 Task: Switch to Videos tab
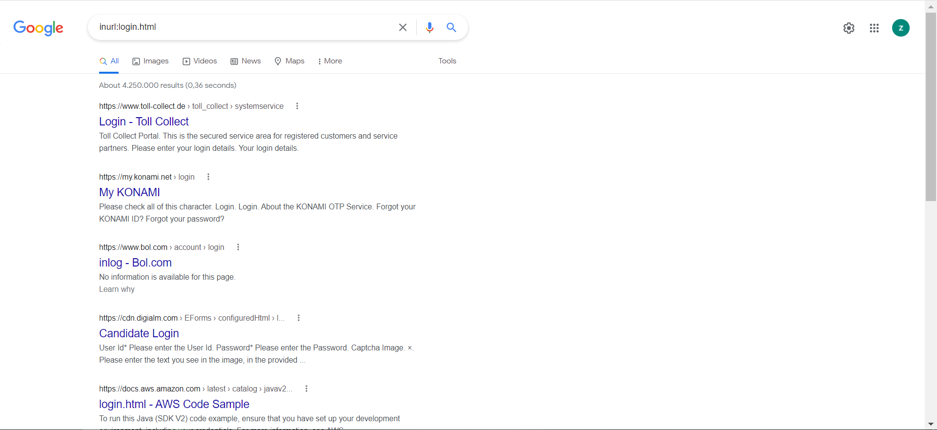pyautogui.click(x=200, y=61)
